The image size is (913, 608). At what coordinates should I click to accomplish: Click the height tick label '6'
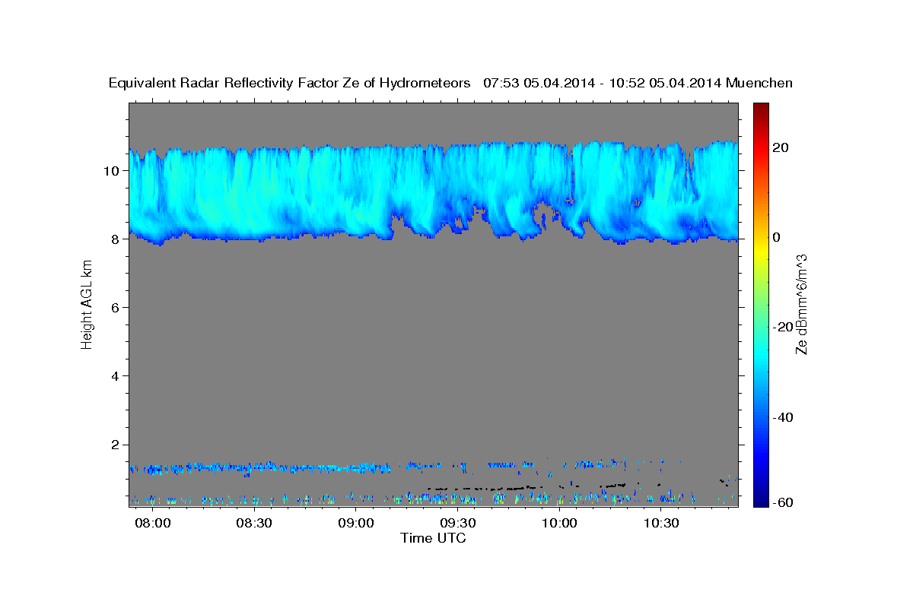(115, 307)
